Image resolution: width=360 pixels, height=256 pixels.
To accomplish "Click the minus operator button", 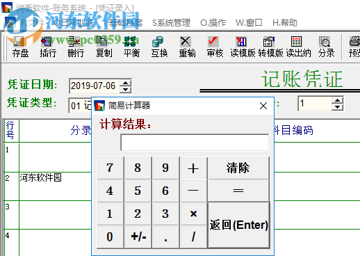I will [x=193, y=191].
